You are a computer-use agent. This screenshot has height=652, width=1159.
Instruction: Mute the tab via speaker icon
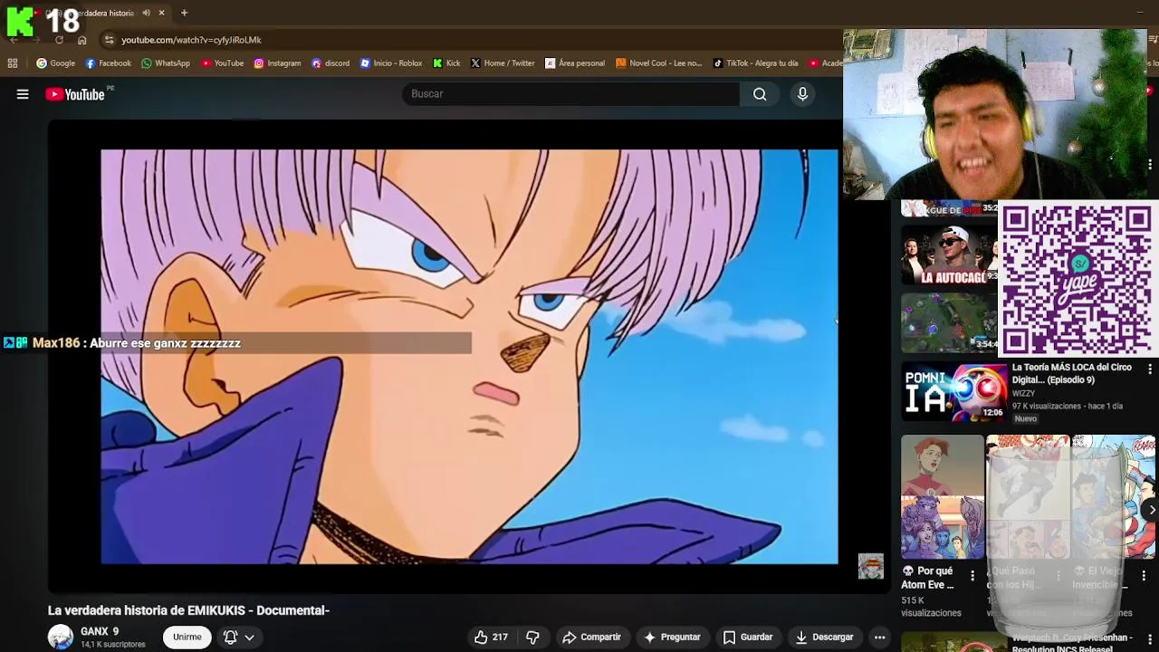(x=146, y=13)
